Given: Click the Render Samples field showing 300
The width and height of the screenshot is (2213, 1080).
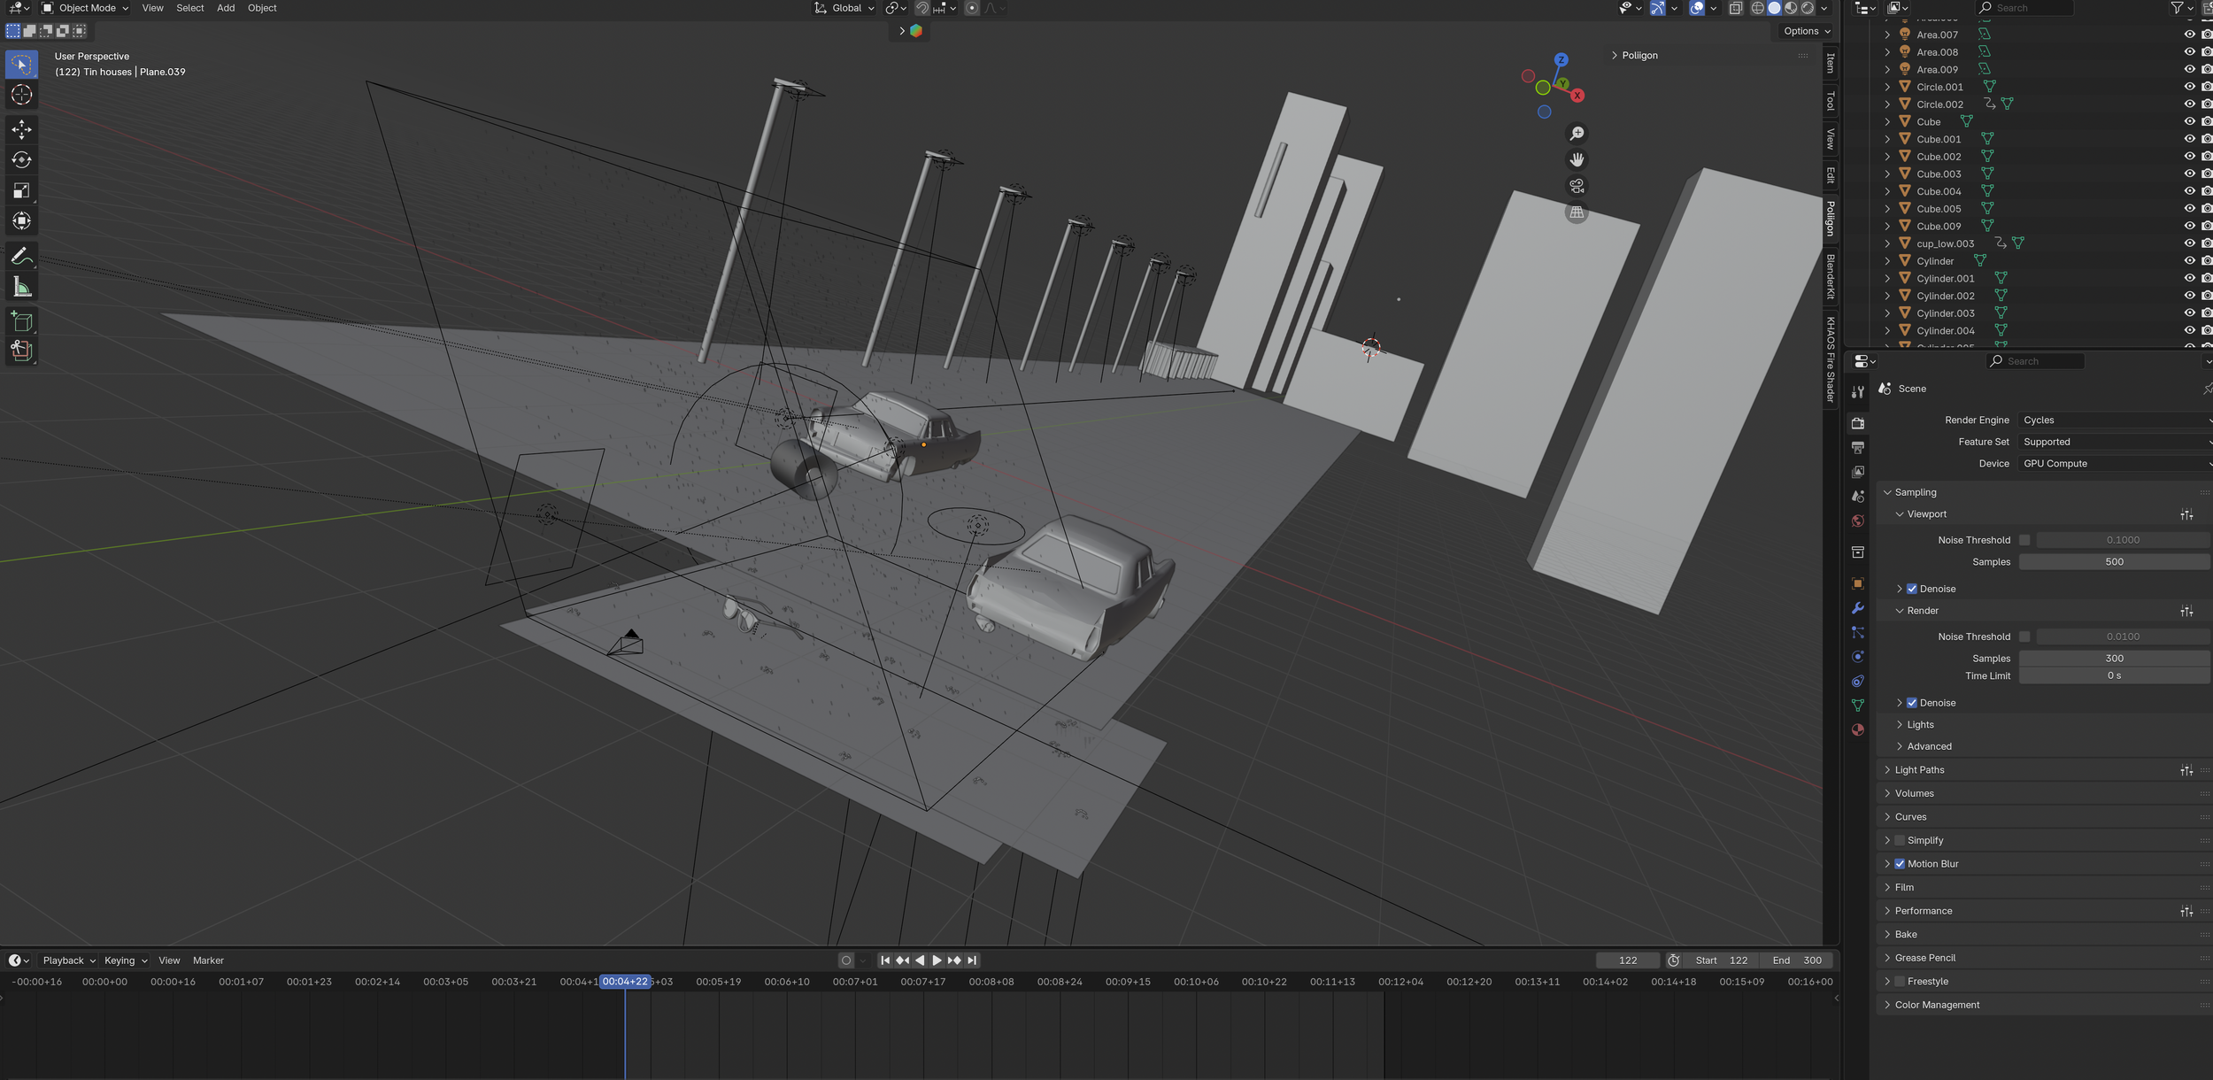Looking at the screenshot, I should tap(2113, 659).
